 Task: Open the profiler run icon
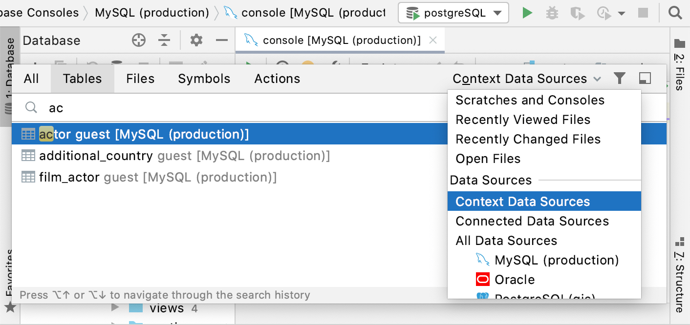604,13
